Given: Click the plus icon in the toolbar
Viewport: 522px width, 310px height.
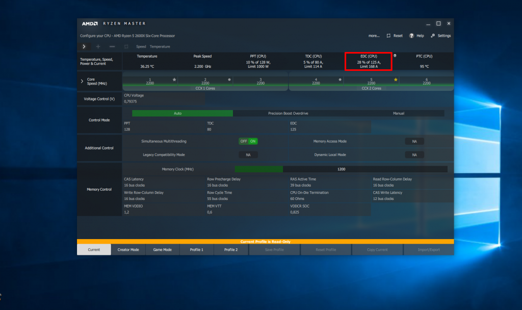Looking at the screenshot, I should tap(98, 46).
